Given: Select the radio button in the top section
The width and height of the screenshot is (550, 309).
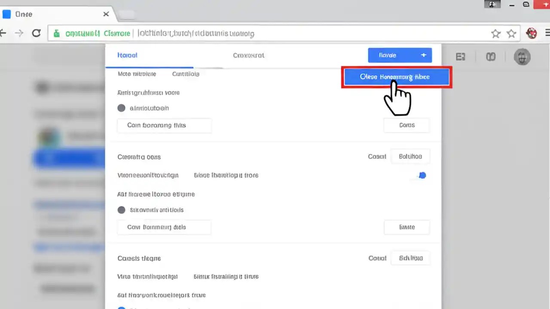Looking at the screenshot, I should coord(121,108).
